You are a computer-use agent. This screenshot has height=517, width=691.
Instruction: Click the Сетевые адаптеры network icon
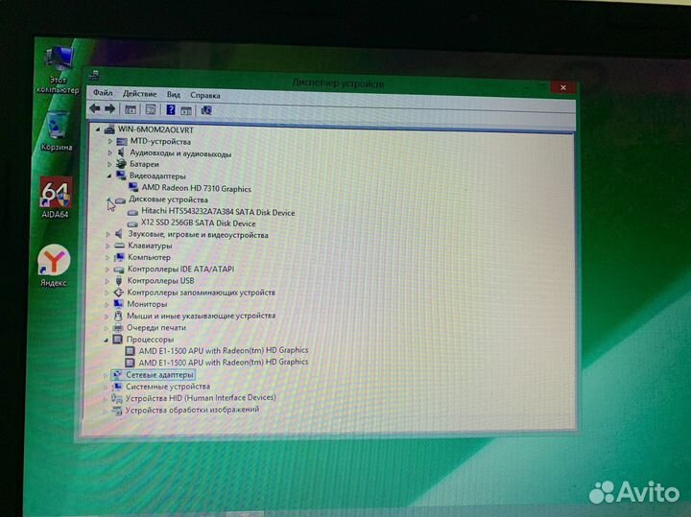point(117,374)
